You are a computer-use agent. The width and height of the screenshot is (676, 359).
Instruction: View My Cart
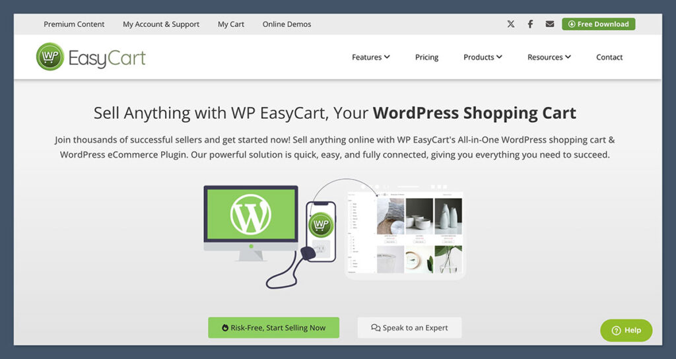231,24
